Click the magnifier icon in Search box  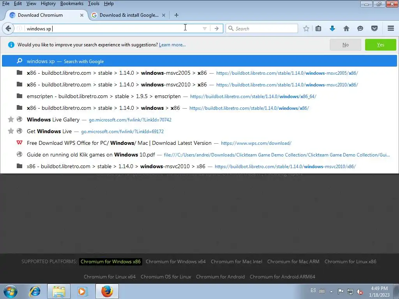(x=231, y=28)
